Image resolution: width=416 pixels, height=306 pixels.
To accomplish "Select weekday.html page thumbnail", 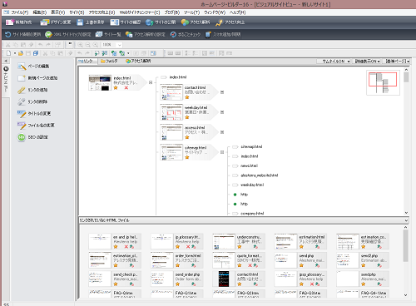I will 171,112.
